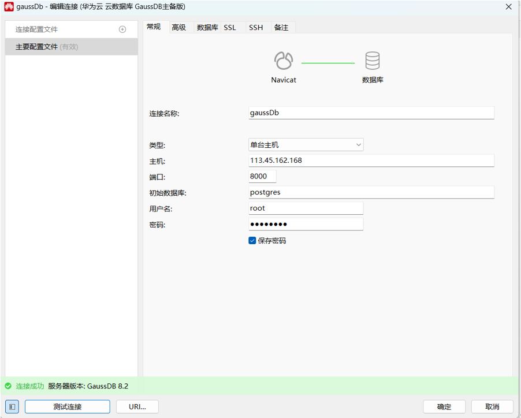
Task: Click the 端口 field showing 8000
Action: (x=262, y=176)
